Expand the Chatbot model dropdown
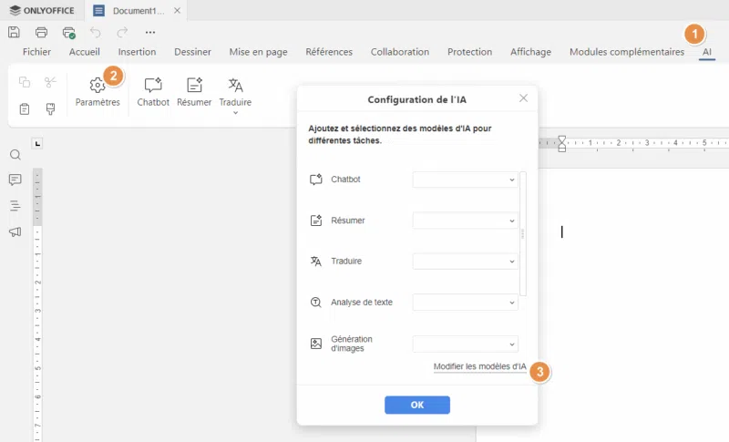The height and width of the screenshot is (442, 729). 465,180
